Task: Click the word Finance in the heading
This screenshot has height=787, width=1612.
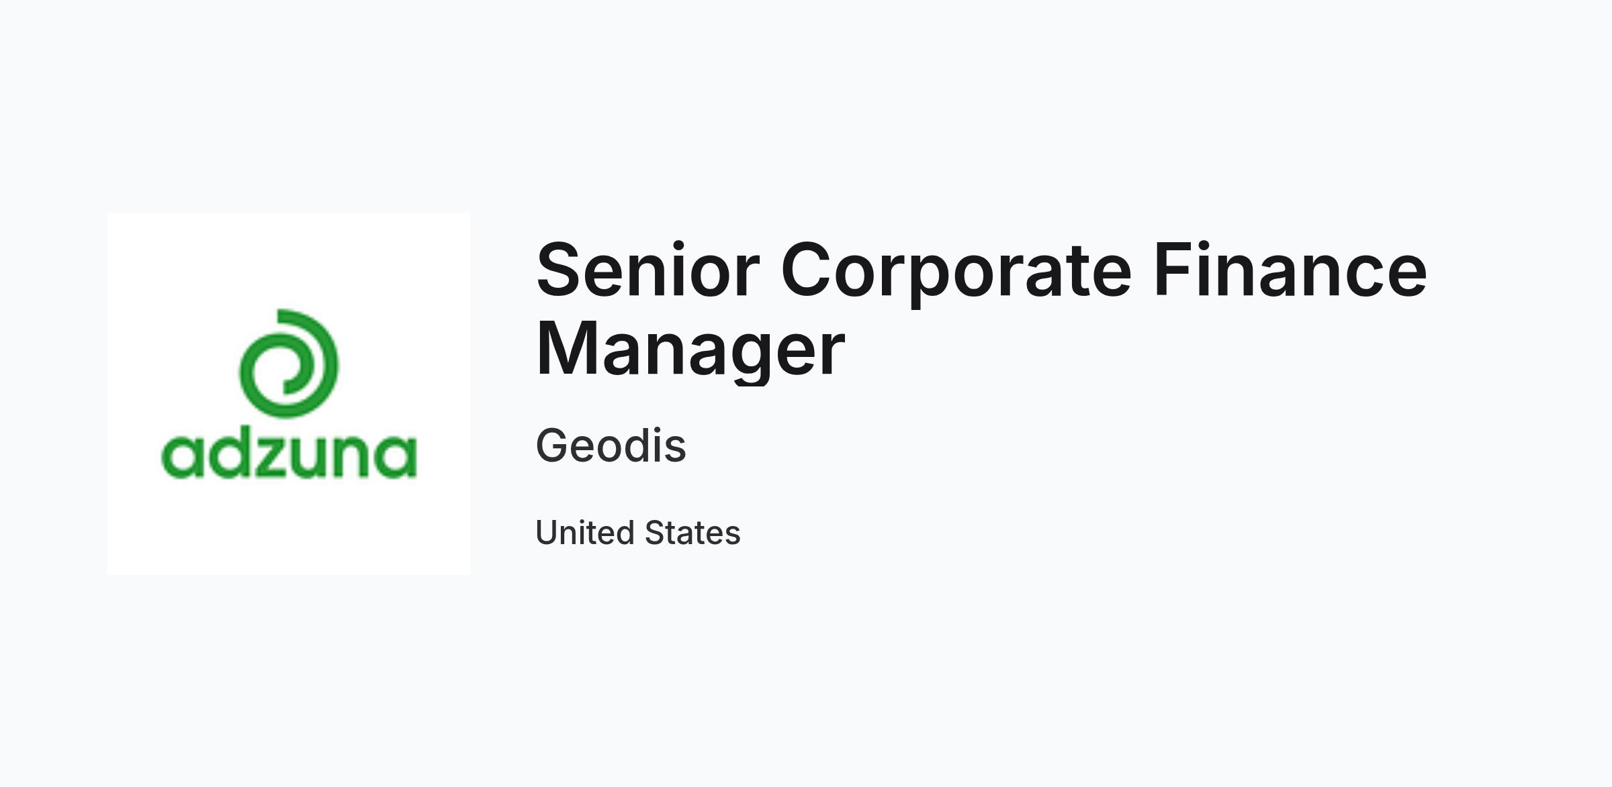Action: 1290,268
